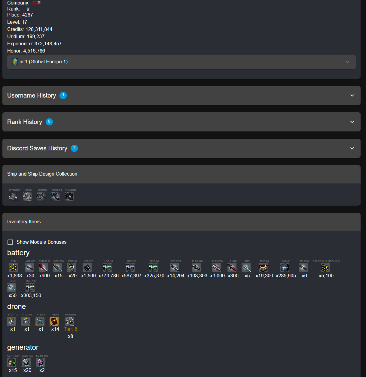Click the G3N-7900 generator icon

pos(12,362)
